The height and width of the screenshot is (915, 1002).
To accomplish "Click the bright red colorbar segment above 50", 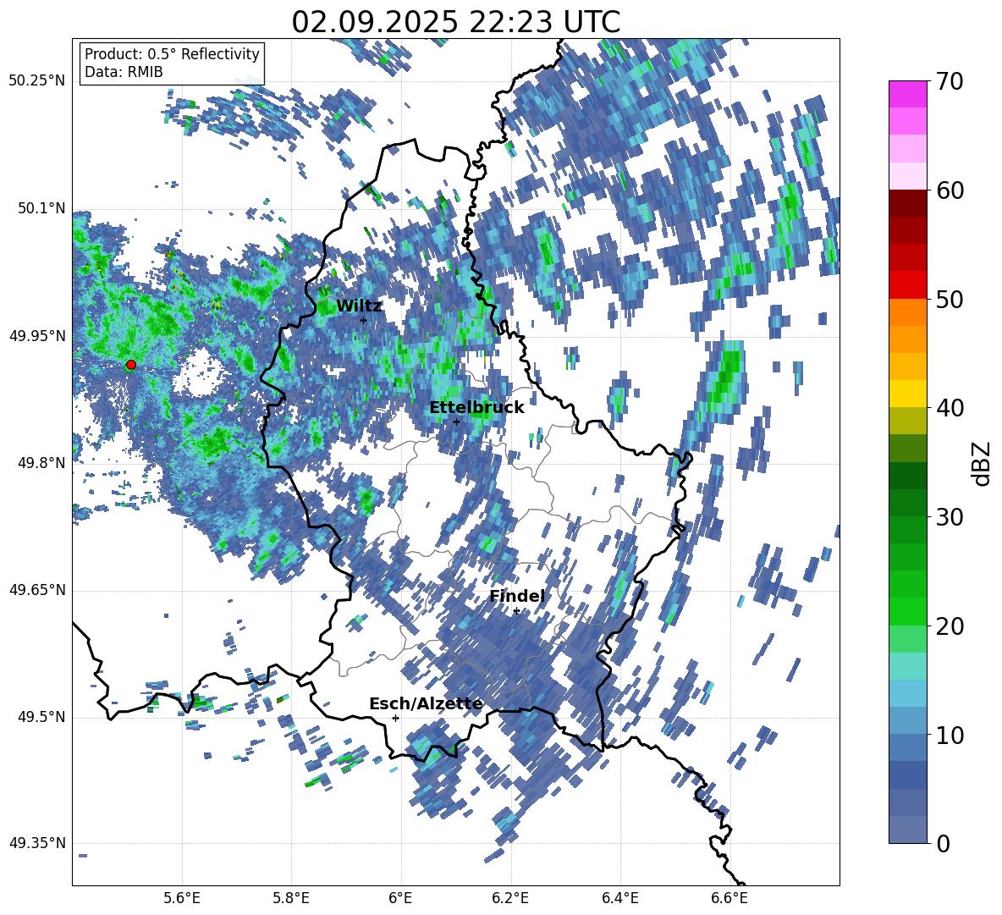I will (907, 285).
